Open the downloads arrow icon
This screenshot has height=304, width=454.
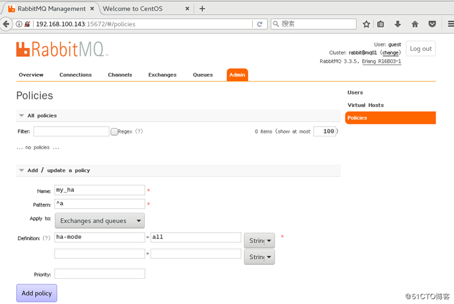tap(397, 24)
